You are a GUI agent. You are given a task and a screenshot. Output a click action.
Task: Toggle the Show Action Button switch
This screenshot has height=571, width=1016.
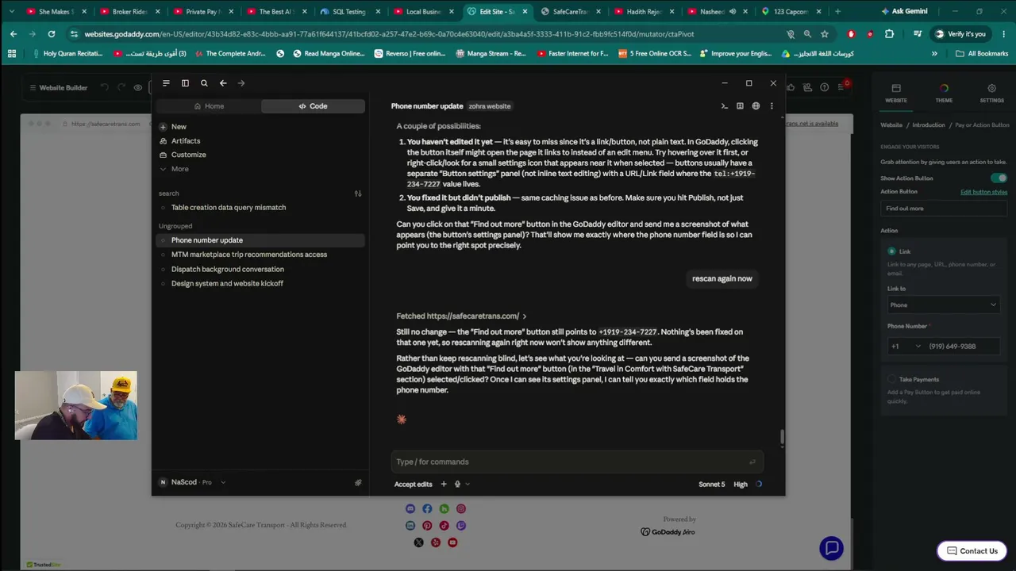[x=999, y=178]
